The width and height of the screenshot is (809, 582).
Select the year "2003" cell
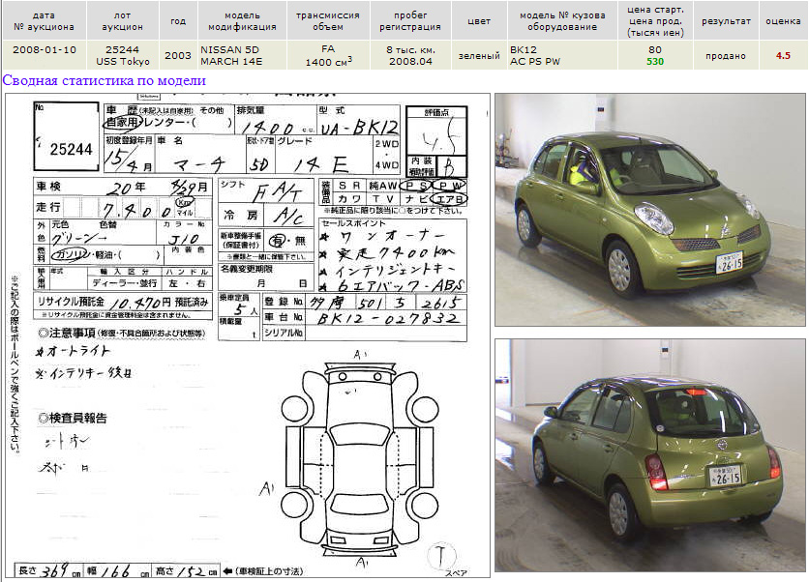coord(178,56)
